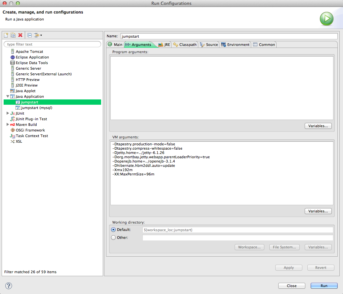Select the XSL entry in the tree
Viewport: 343px width, 294px height.
(x=19, y=141)
